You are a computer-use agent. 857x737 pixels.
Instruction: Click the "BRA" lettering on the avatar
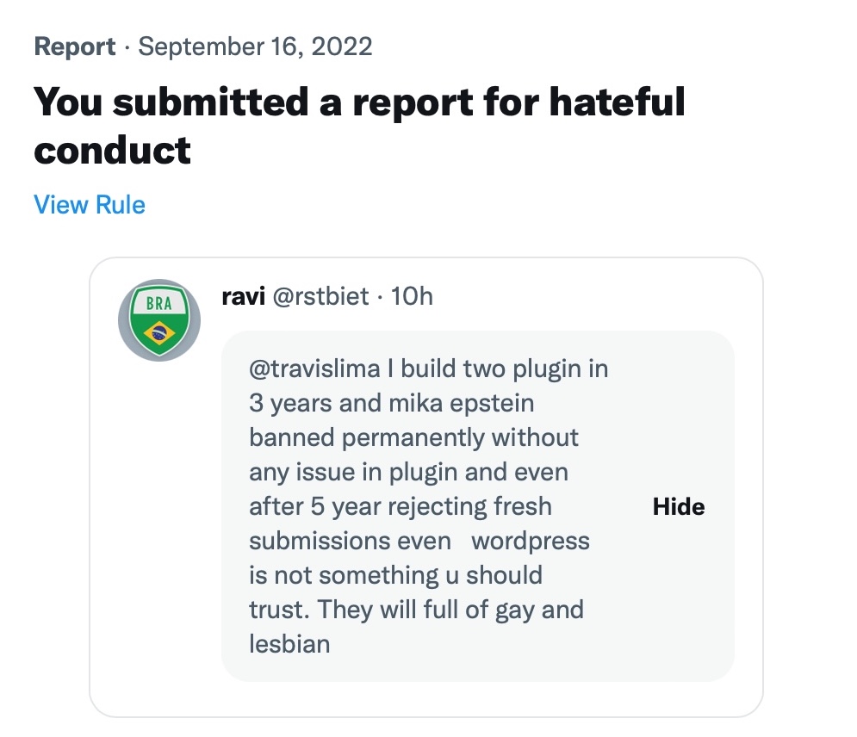click(159, 303)
